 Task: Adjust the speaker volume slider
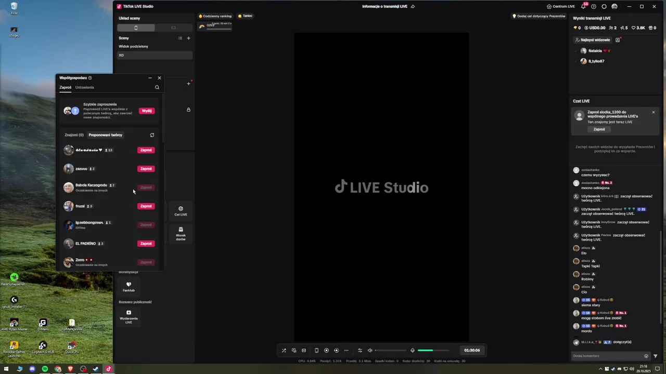[390, 350]
